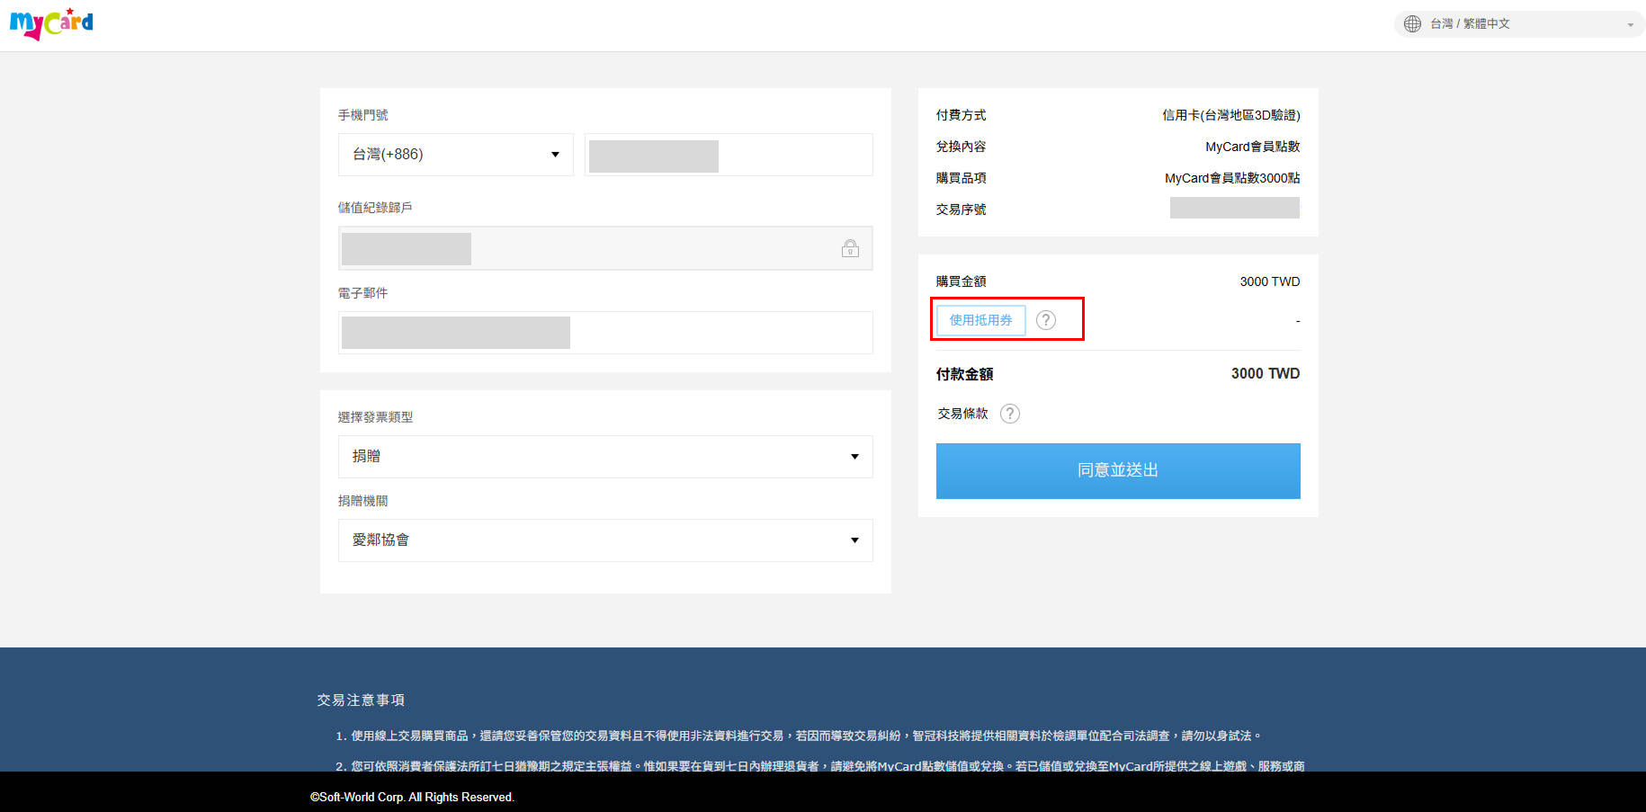
Task: Open the 捐贈機關 dropdown showing 愛鄰協會
Action: click(604, 540)
